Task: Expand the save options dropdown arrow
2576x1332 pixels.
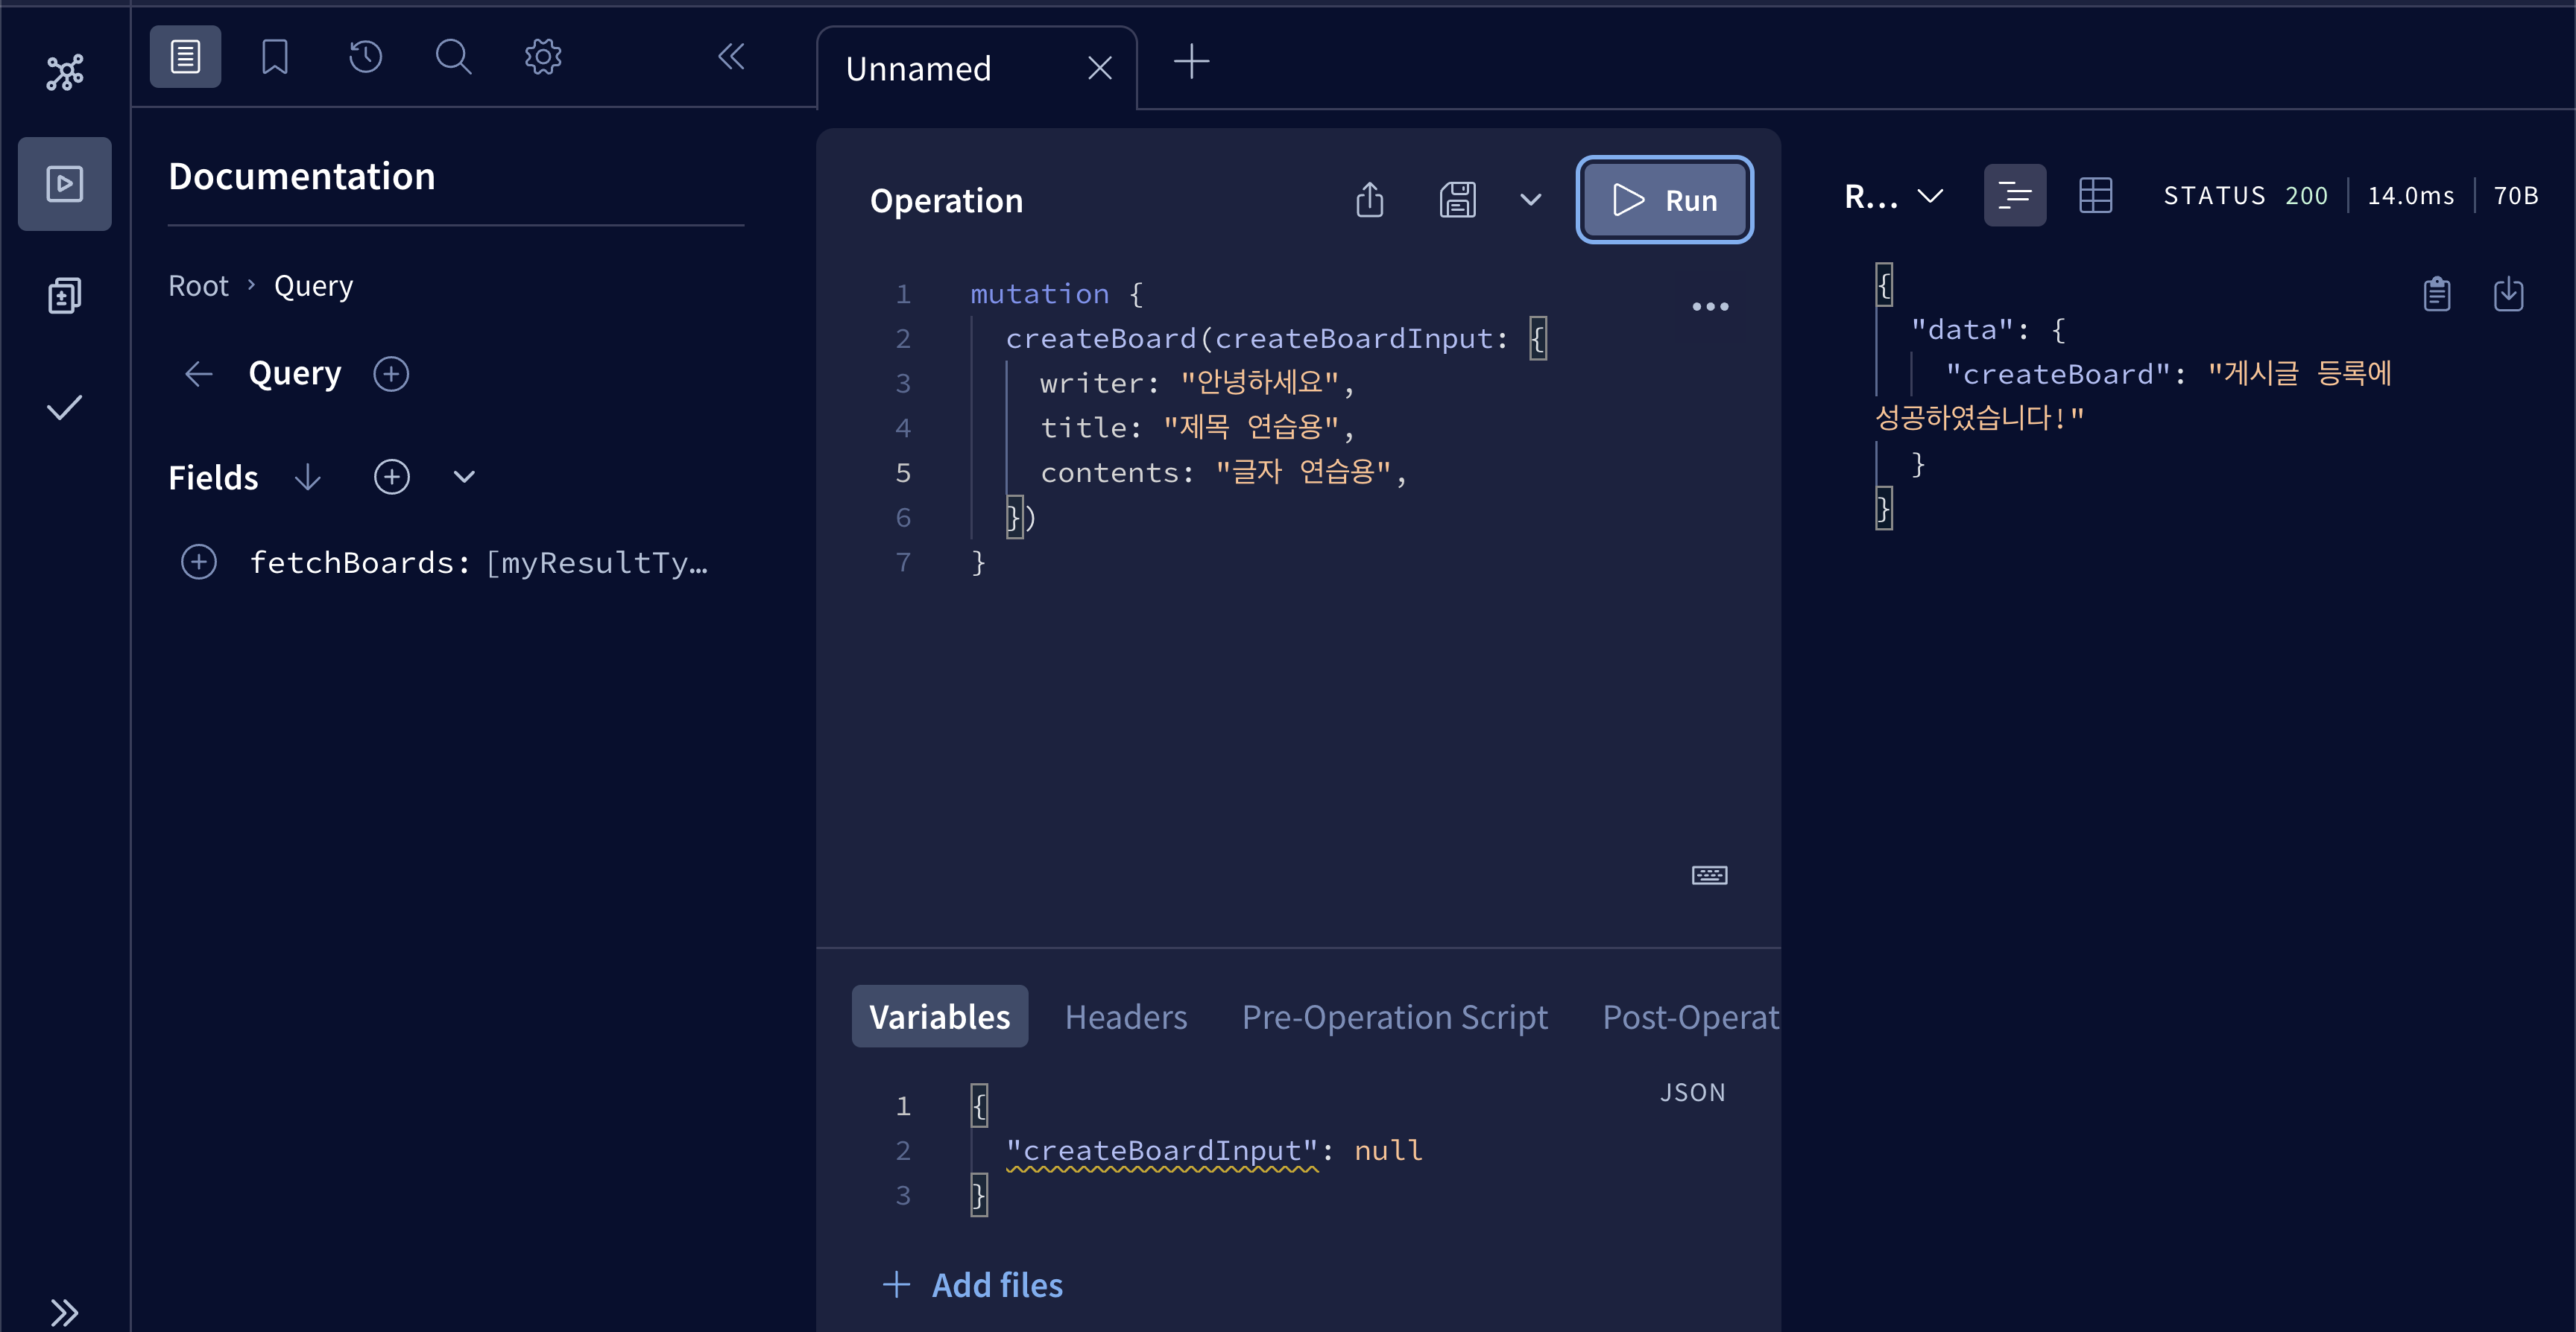Action: [1530, 200]
